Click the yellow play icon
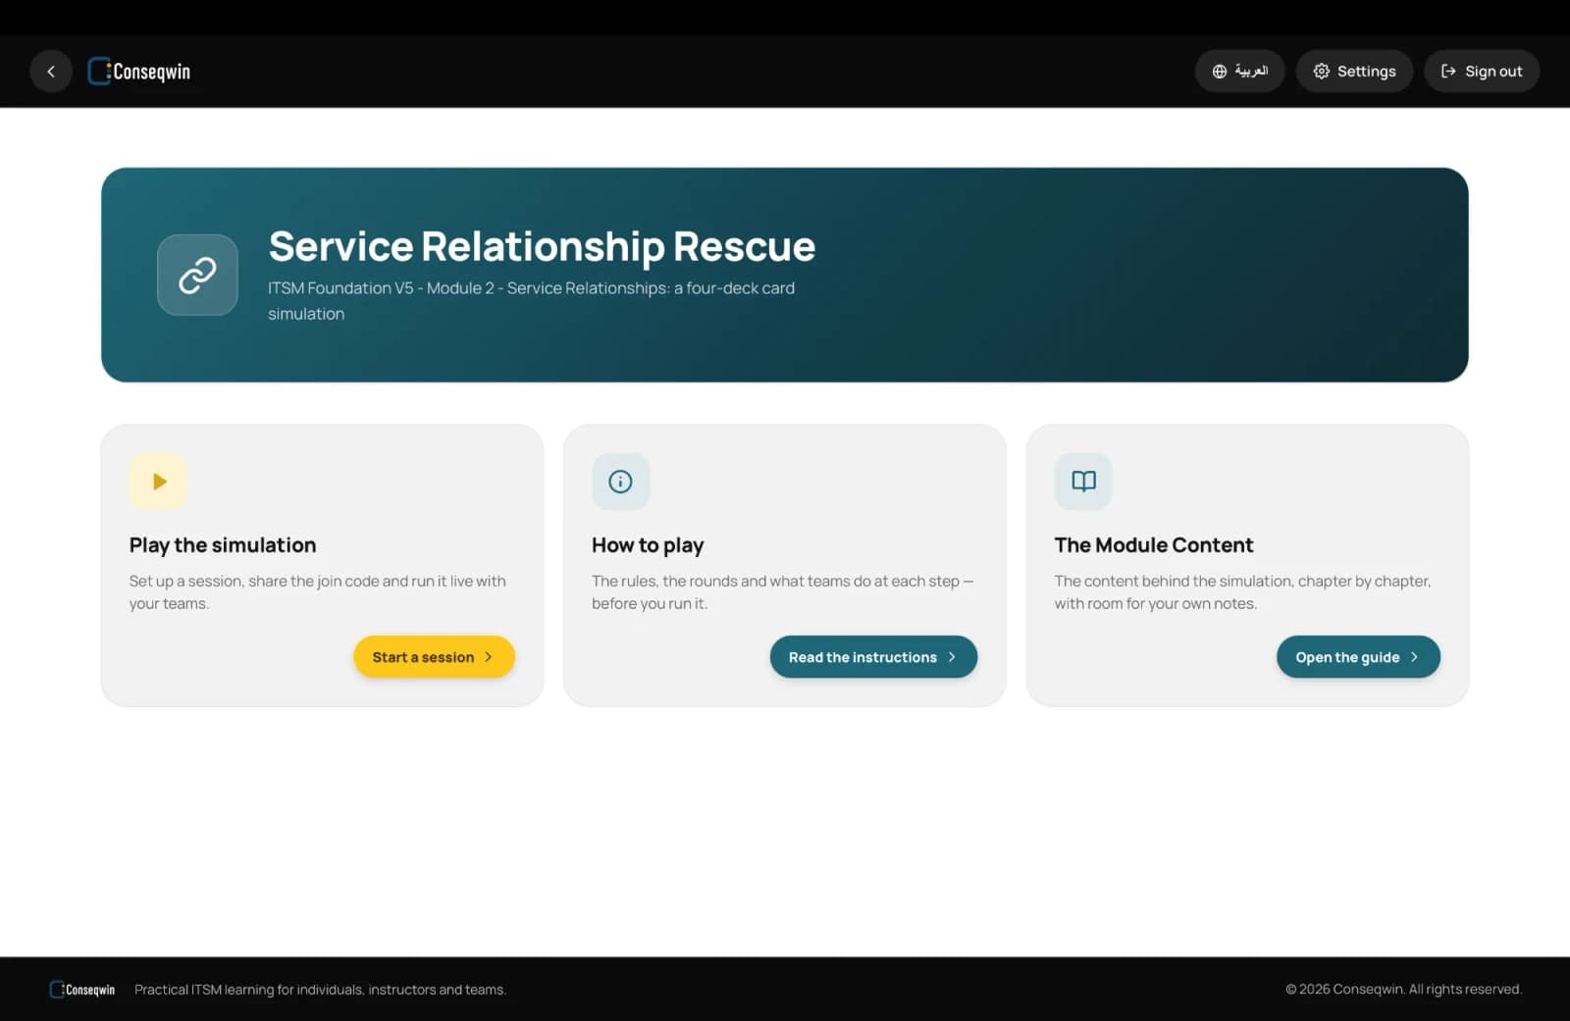Viewport: 1570px width, 1021px height. click(158, 482)
